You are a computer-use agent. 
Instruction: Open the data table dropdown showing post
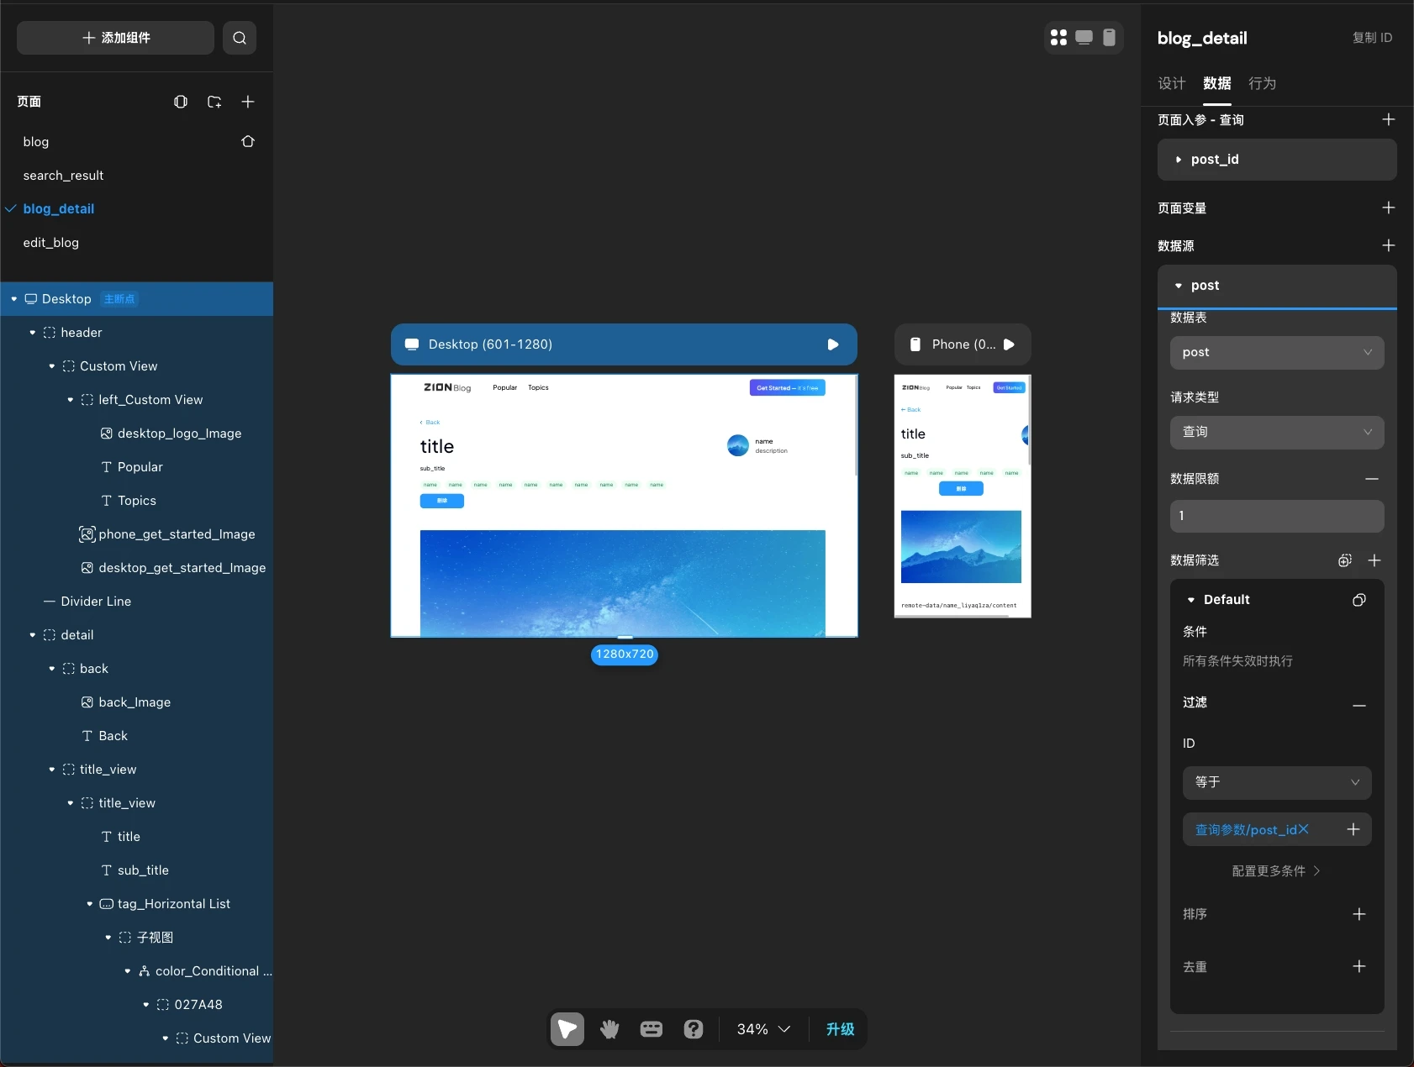[x=1276, y=353]
